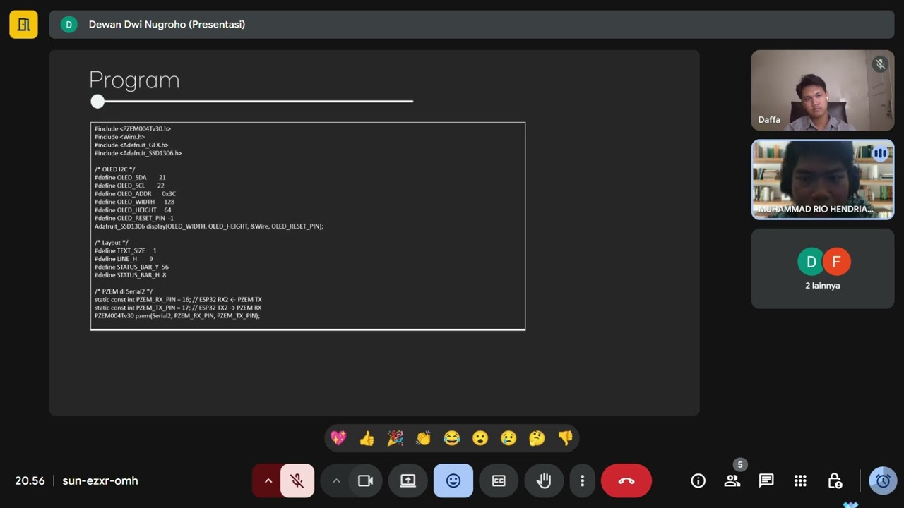Click Daffa's muted microphone indicator
Screen dimensions: 904x508
(x=880, y=64)
